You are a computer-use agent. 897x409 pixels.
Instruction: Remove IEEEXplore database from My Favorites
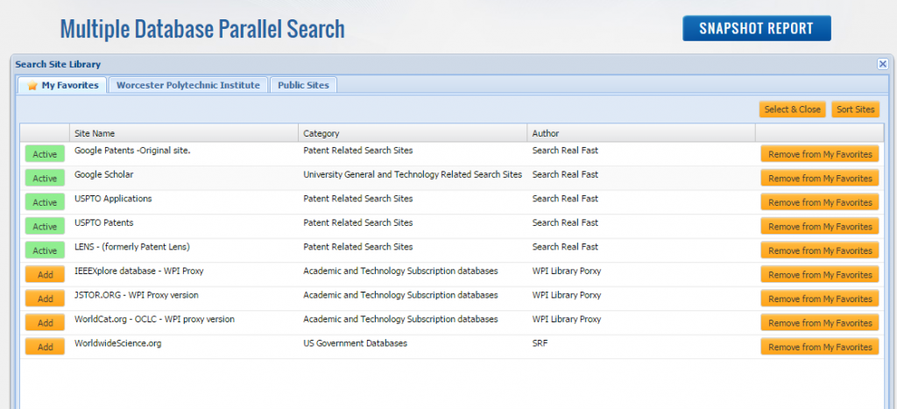[820, 275]
